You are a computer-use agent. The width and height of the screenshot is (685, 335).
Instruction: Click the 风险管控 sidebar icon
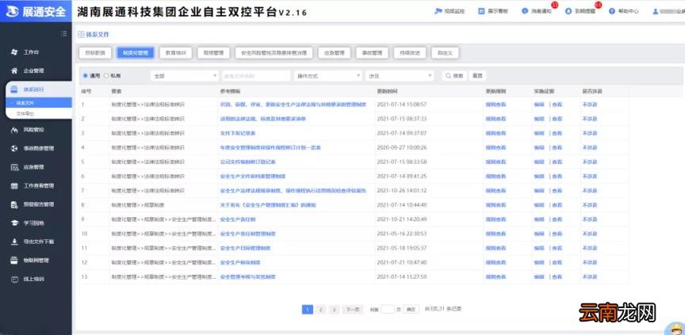(x=14, y=130)
